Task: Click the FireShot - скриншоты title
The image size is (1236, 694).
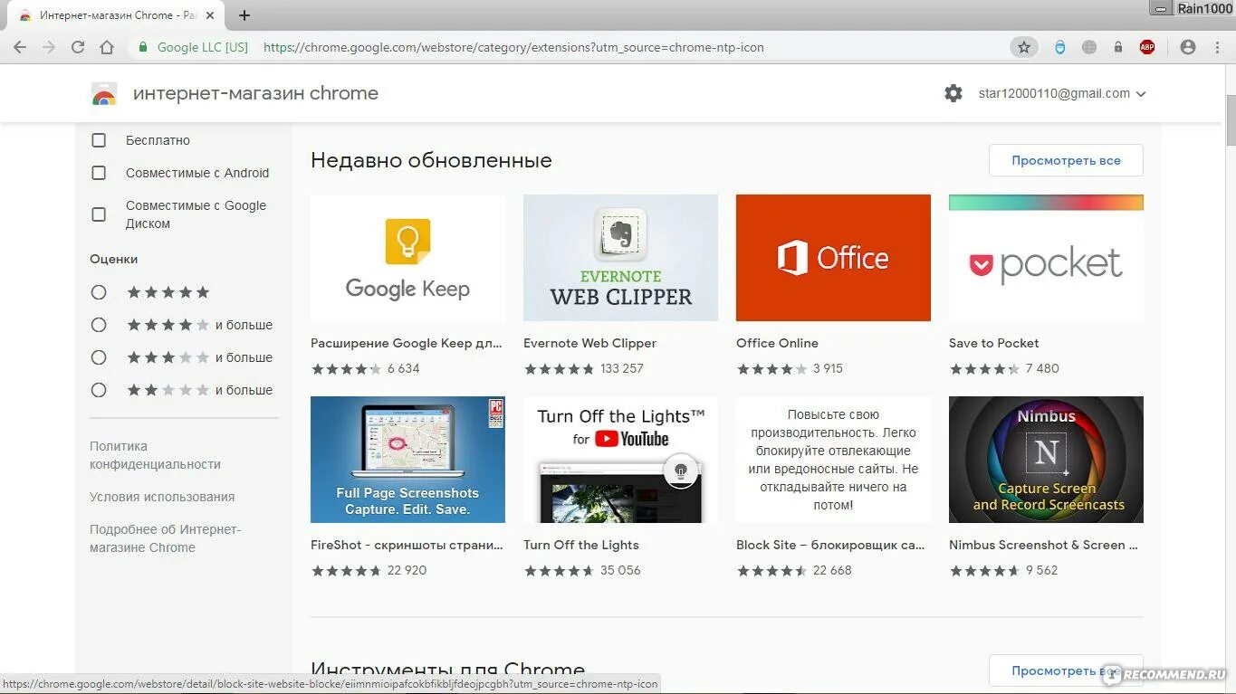Action: [407, 545]
